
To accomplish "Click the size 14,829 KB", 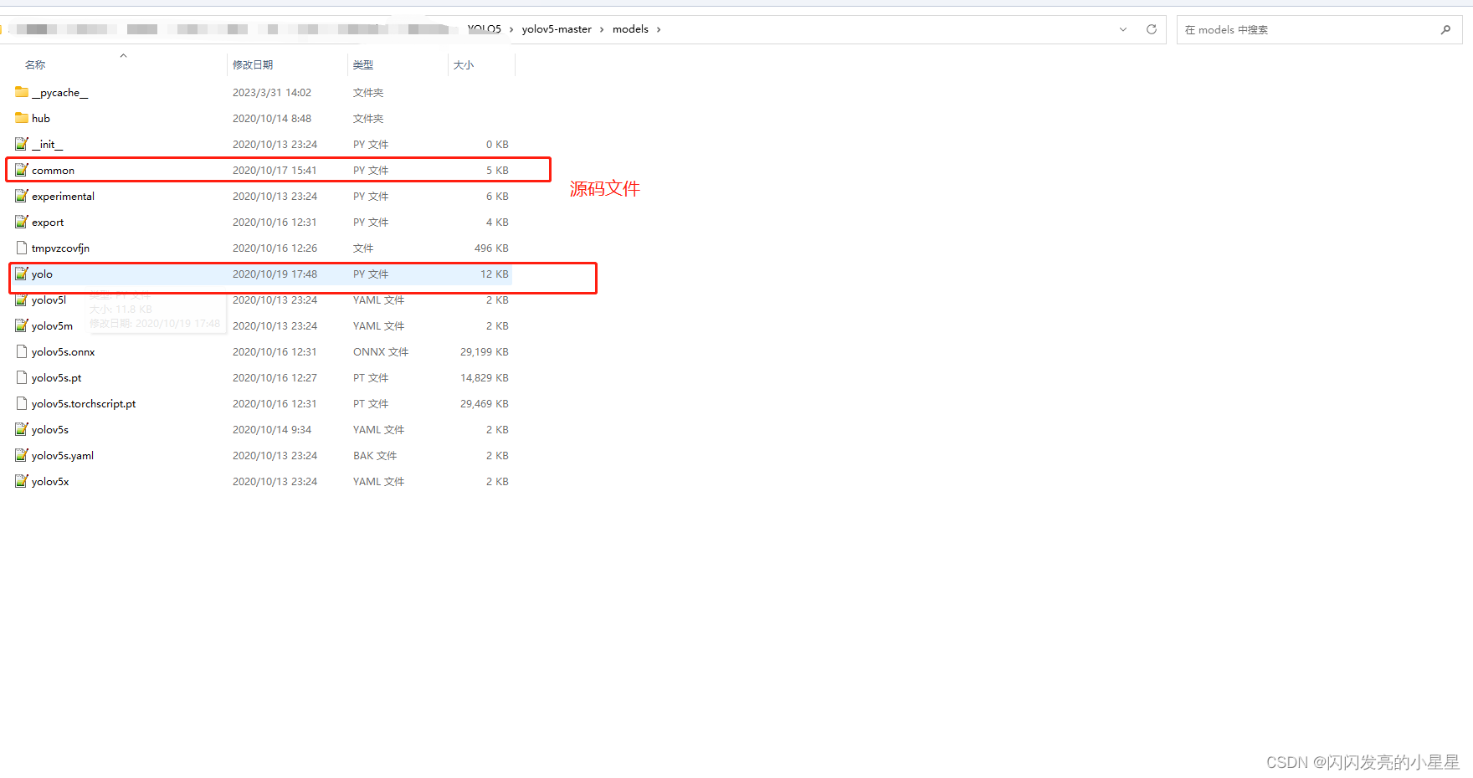I will point(485,378).
